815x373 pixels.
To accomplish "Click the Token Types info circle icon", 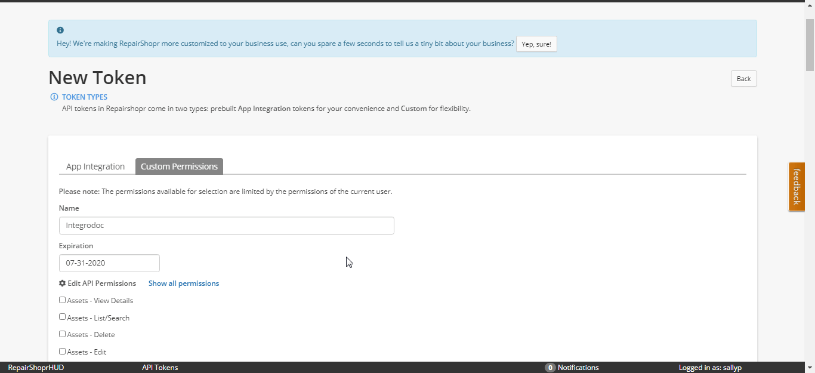I will 54,97.
